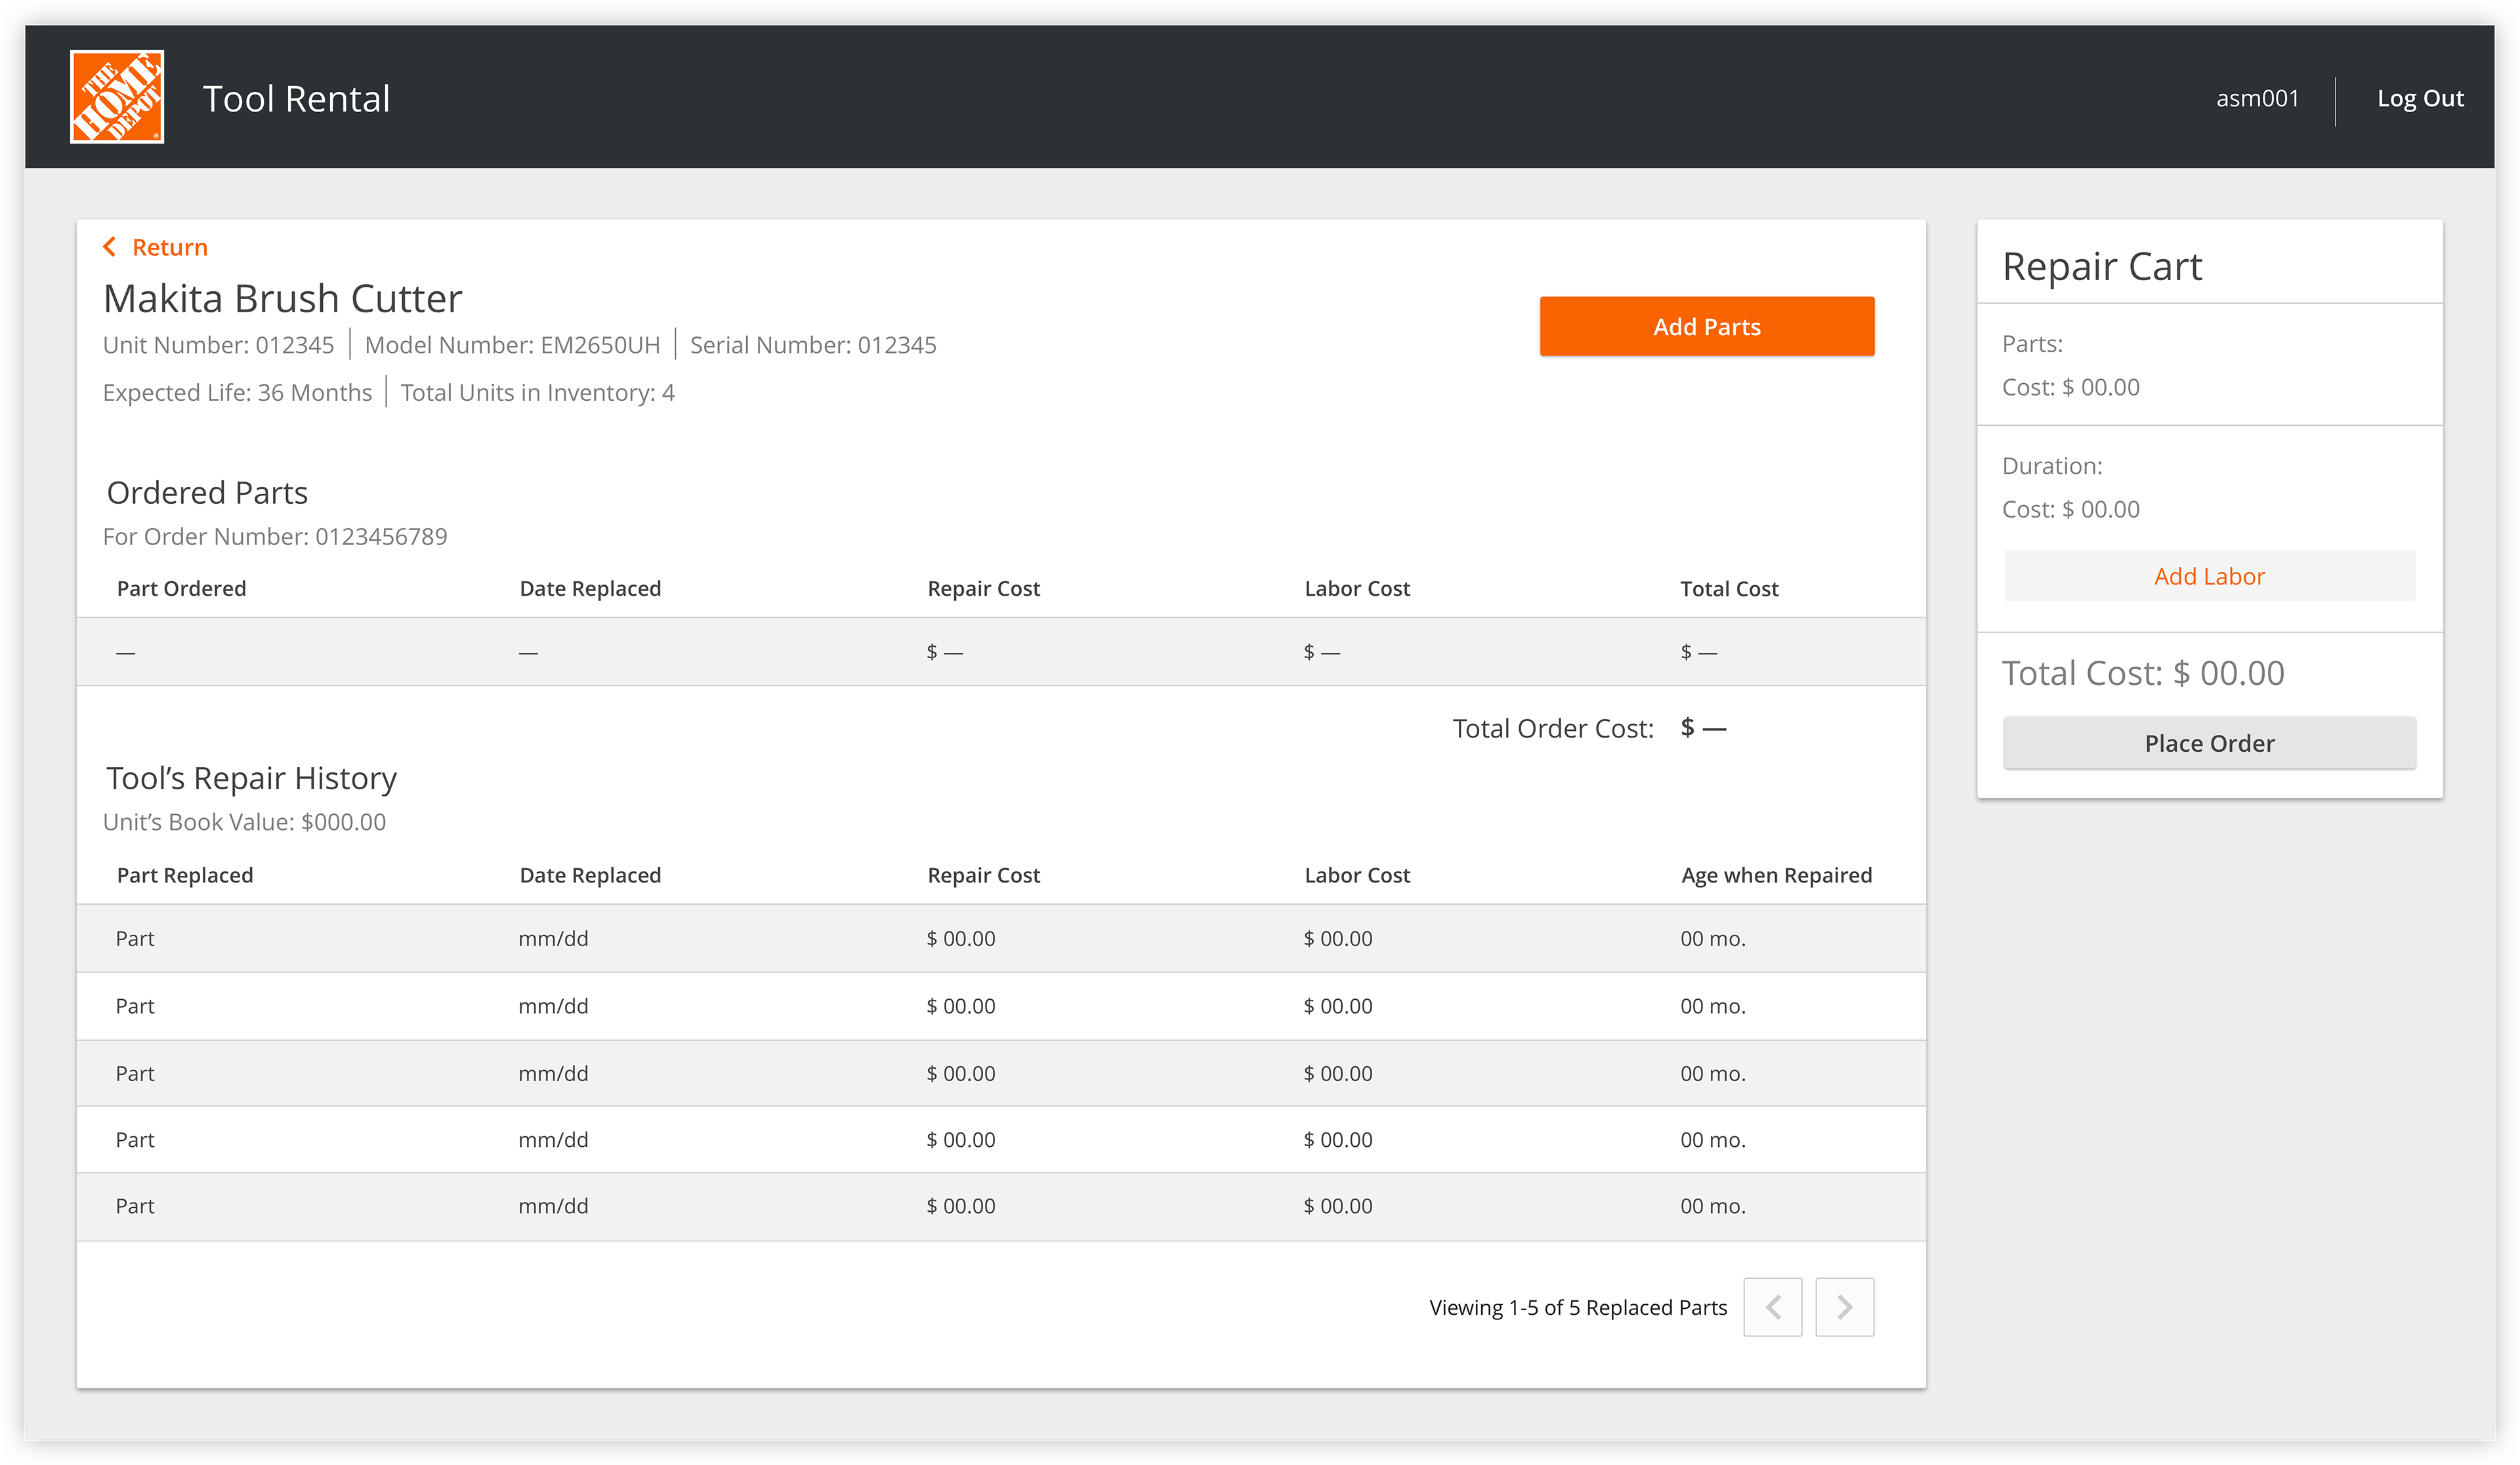The height and width of the screenshot is (1465, 2520).
Task: Click Unit's Book Value: $000.00
Action: pyautogui.click(x=244, y=822)
